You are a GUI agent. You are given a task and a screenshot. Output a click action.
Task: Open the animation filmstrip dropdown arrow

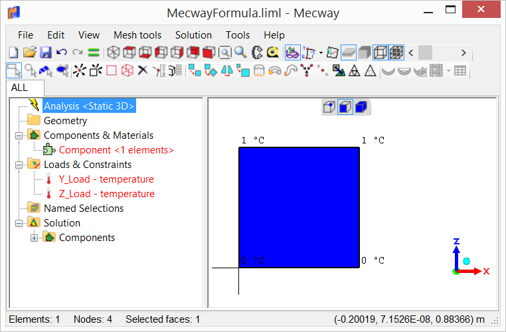[448, 70]
